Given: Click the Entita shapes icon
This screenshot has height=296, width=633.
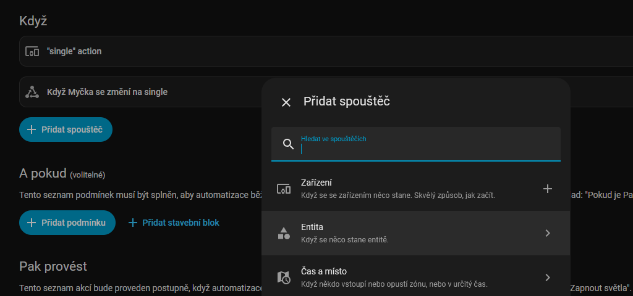Looking at the screenshot, I should coord(284,233).
